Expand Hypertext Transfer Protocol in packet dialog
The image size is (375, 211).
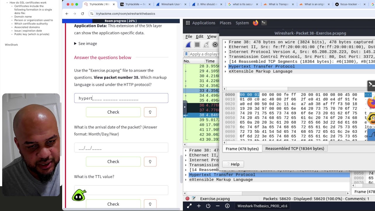point(225,67)
